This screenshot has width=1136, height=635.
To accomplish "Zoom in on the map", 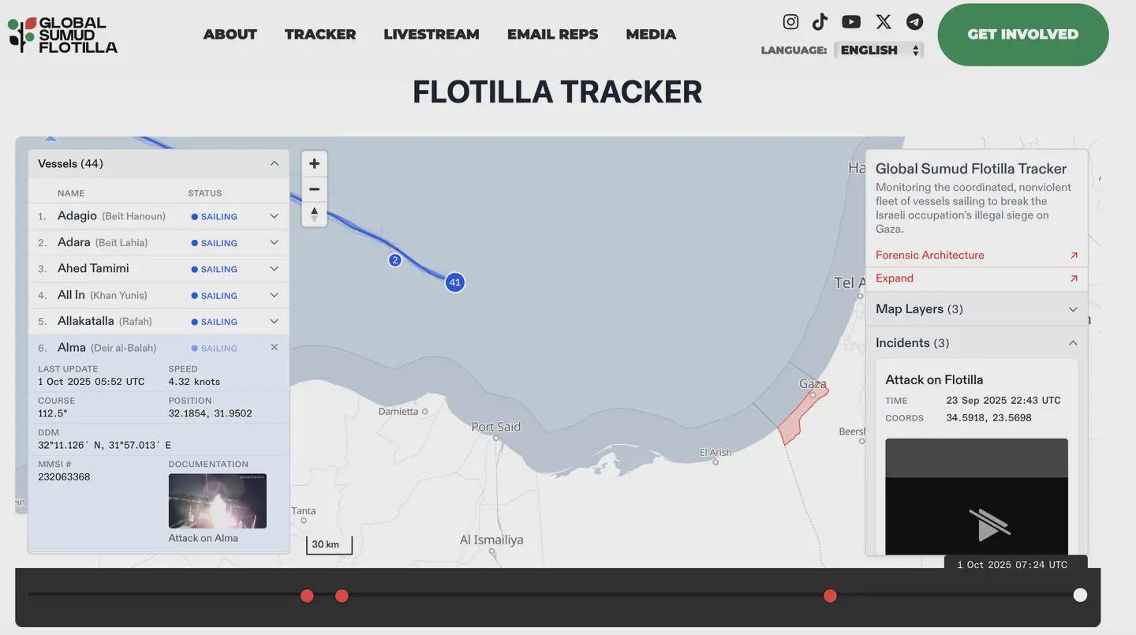I will [314, 164].
